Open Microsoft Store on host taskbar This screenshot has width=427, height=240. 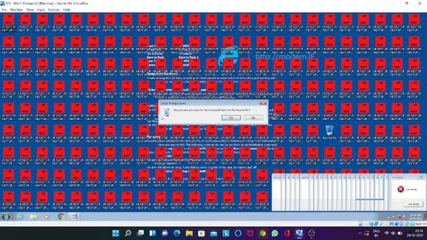201,233
